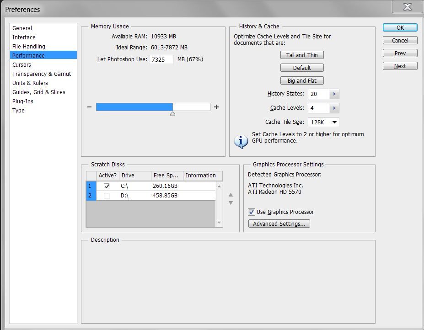The image size is (424, 330).
Task: Switch to Plug-Ins preferences category
Action: click(23, 101)
